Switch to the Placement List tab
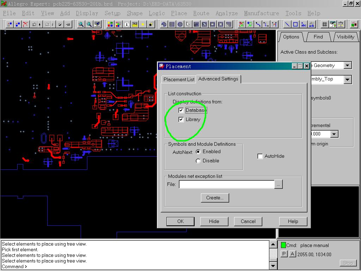 pyautogui.click(x=179, y=79)
